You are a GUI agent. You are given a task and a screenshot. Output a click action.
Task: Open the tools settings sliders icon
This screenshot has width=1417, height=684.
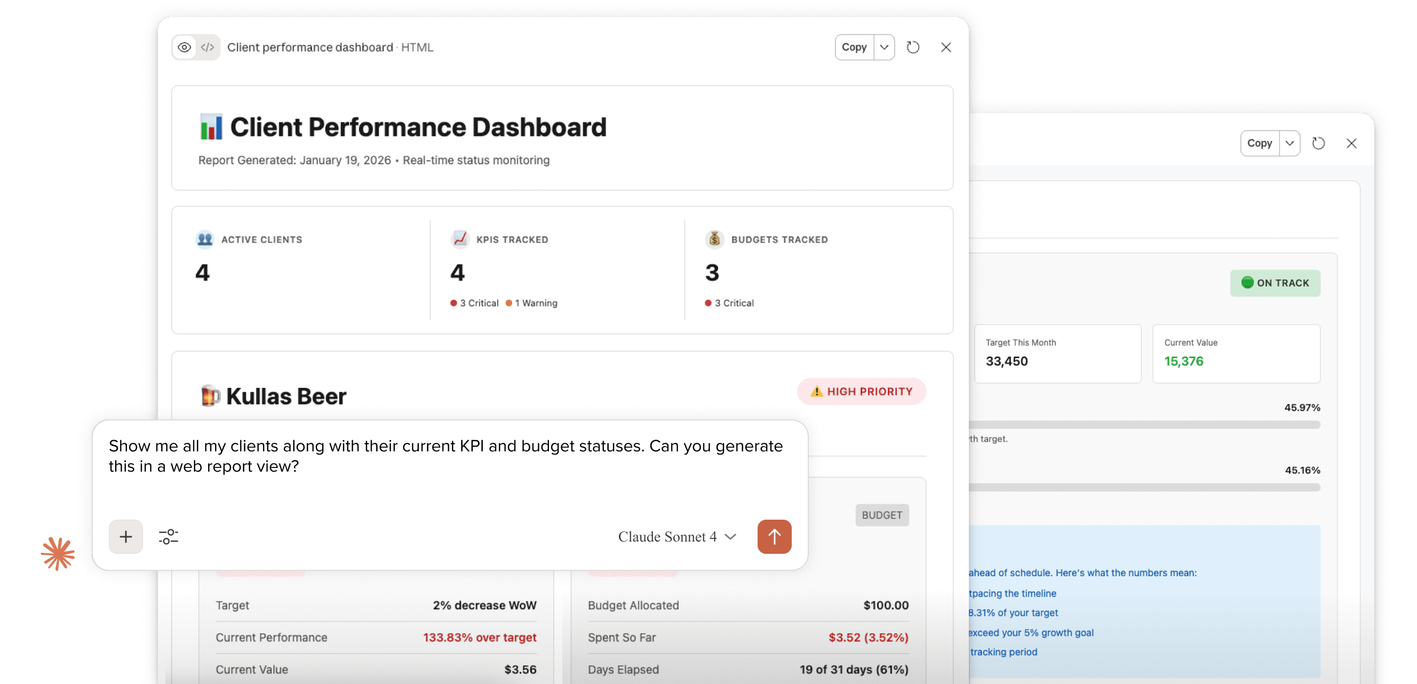(169, 537)
